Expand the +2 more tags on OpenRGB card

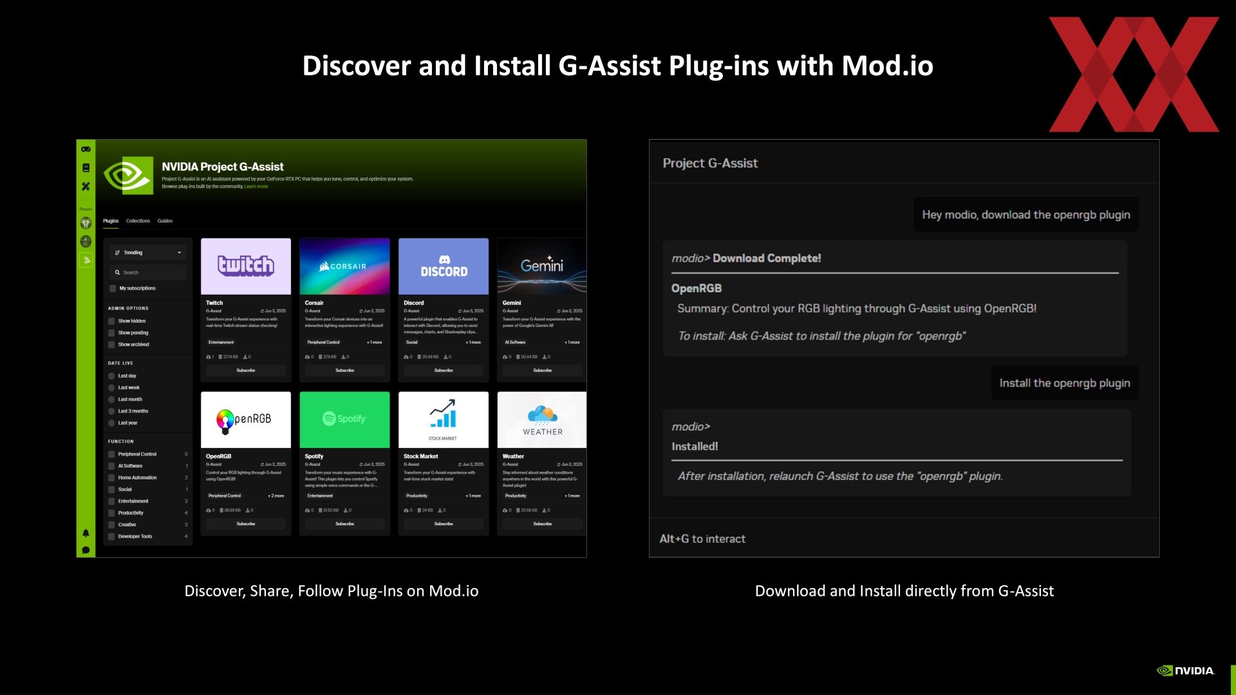pyautogui.click(x=276, y=496)
